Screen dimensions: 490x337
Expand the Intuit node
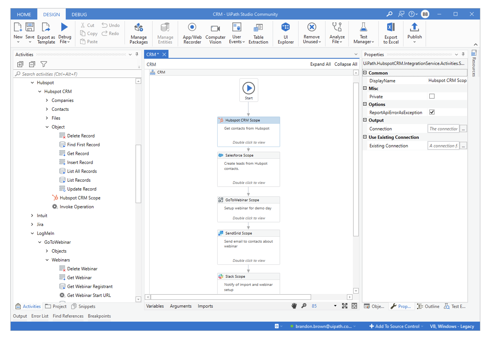click(32, 215)
